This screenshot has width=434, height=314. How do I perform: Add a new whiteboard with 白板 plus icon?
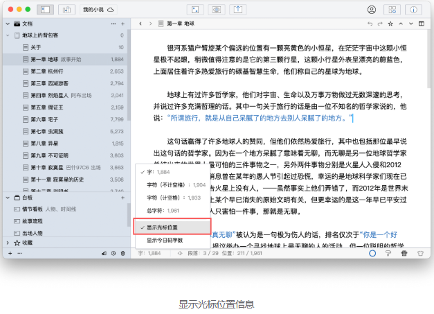123,198
